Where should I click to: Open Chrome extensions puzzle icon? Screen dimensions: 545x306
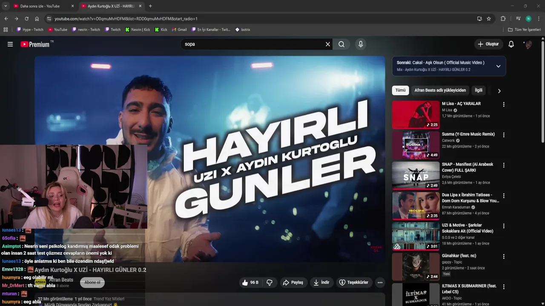(x=503, y=19)
